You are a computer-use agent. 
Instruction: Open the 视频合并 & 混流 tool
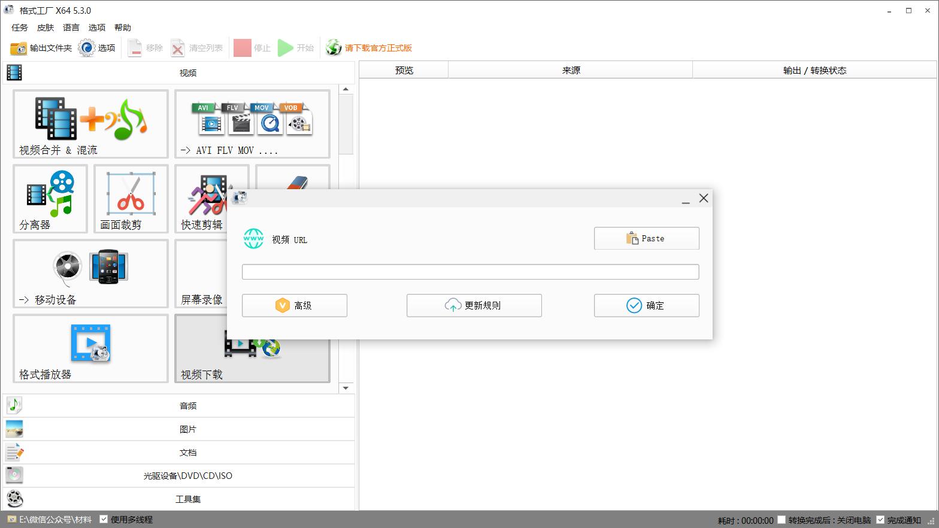(90, 124)
